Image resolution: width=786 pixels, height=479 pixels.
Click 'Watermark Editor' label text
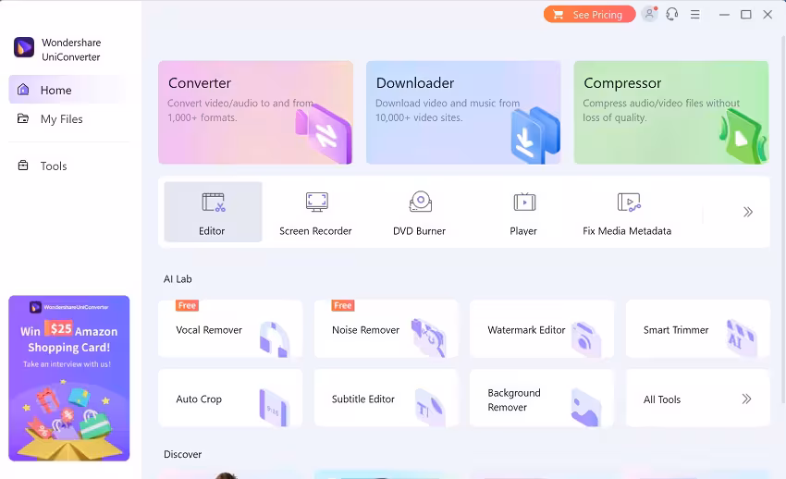tap(526, 330)
